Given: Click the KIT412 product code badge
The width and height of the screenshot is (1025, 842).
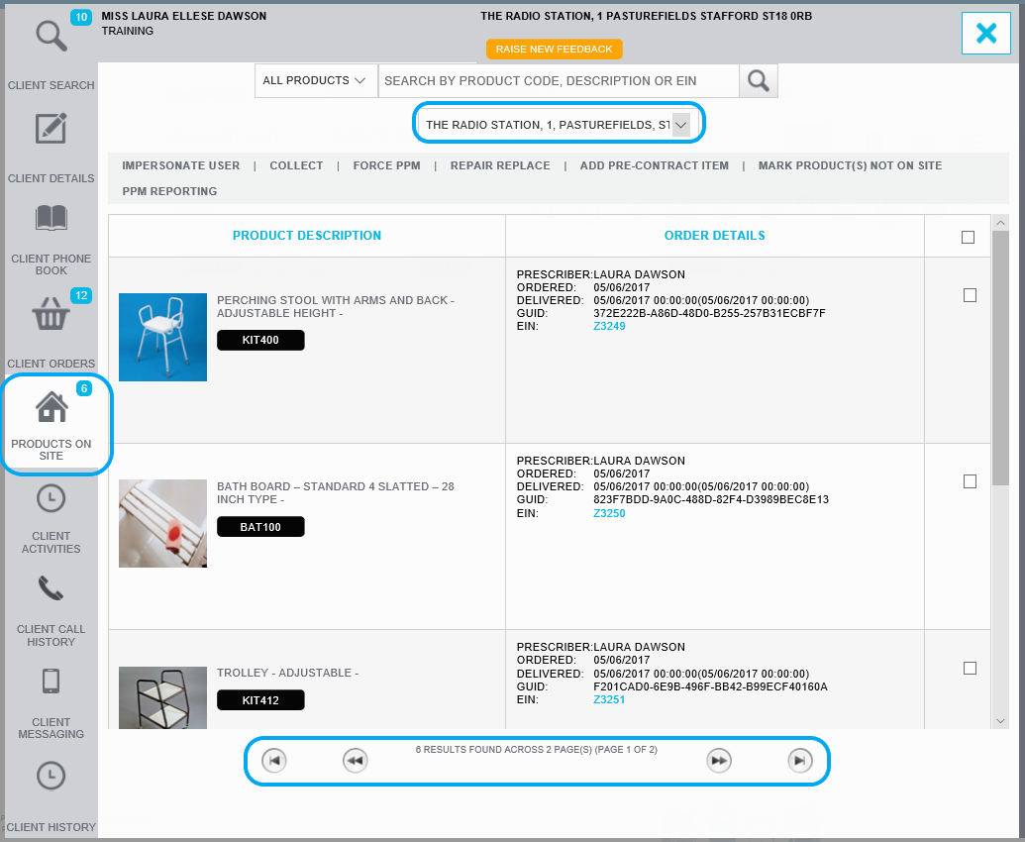Looking at the screenshot, I should pos(260,700).
